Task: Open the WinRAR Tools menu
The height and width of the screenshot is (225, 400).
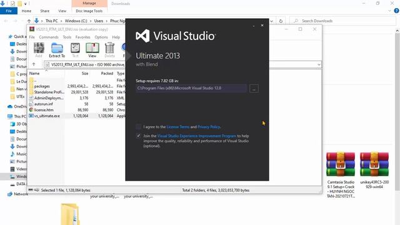Action: coord(67,37)
